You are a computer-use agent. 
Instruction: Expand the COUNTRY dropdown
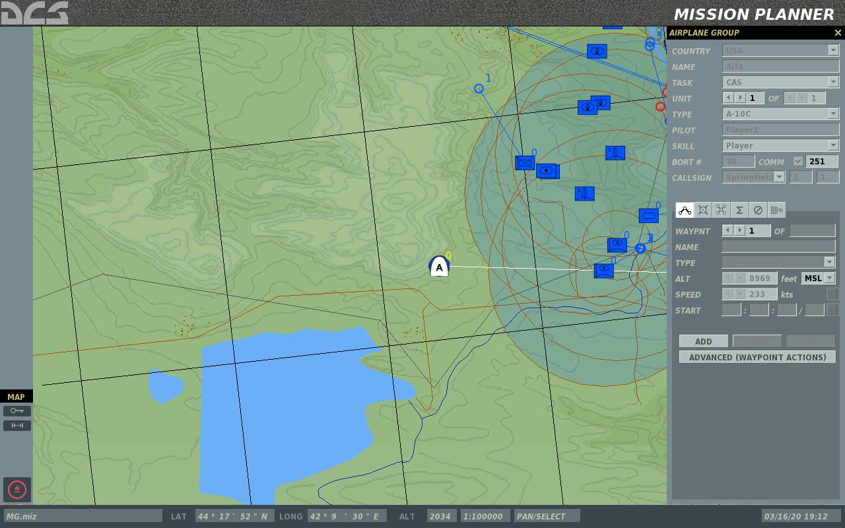[x=833, y=50]
